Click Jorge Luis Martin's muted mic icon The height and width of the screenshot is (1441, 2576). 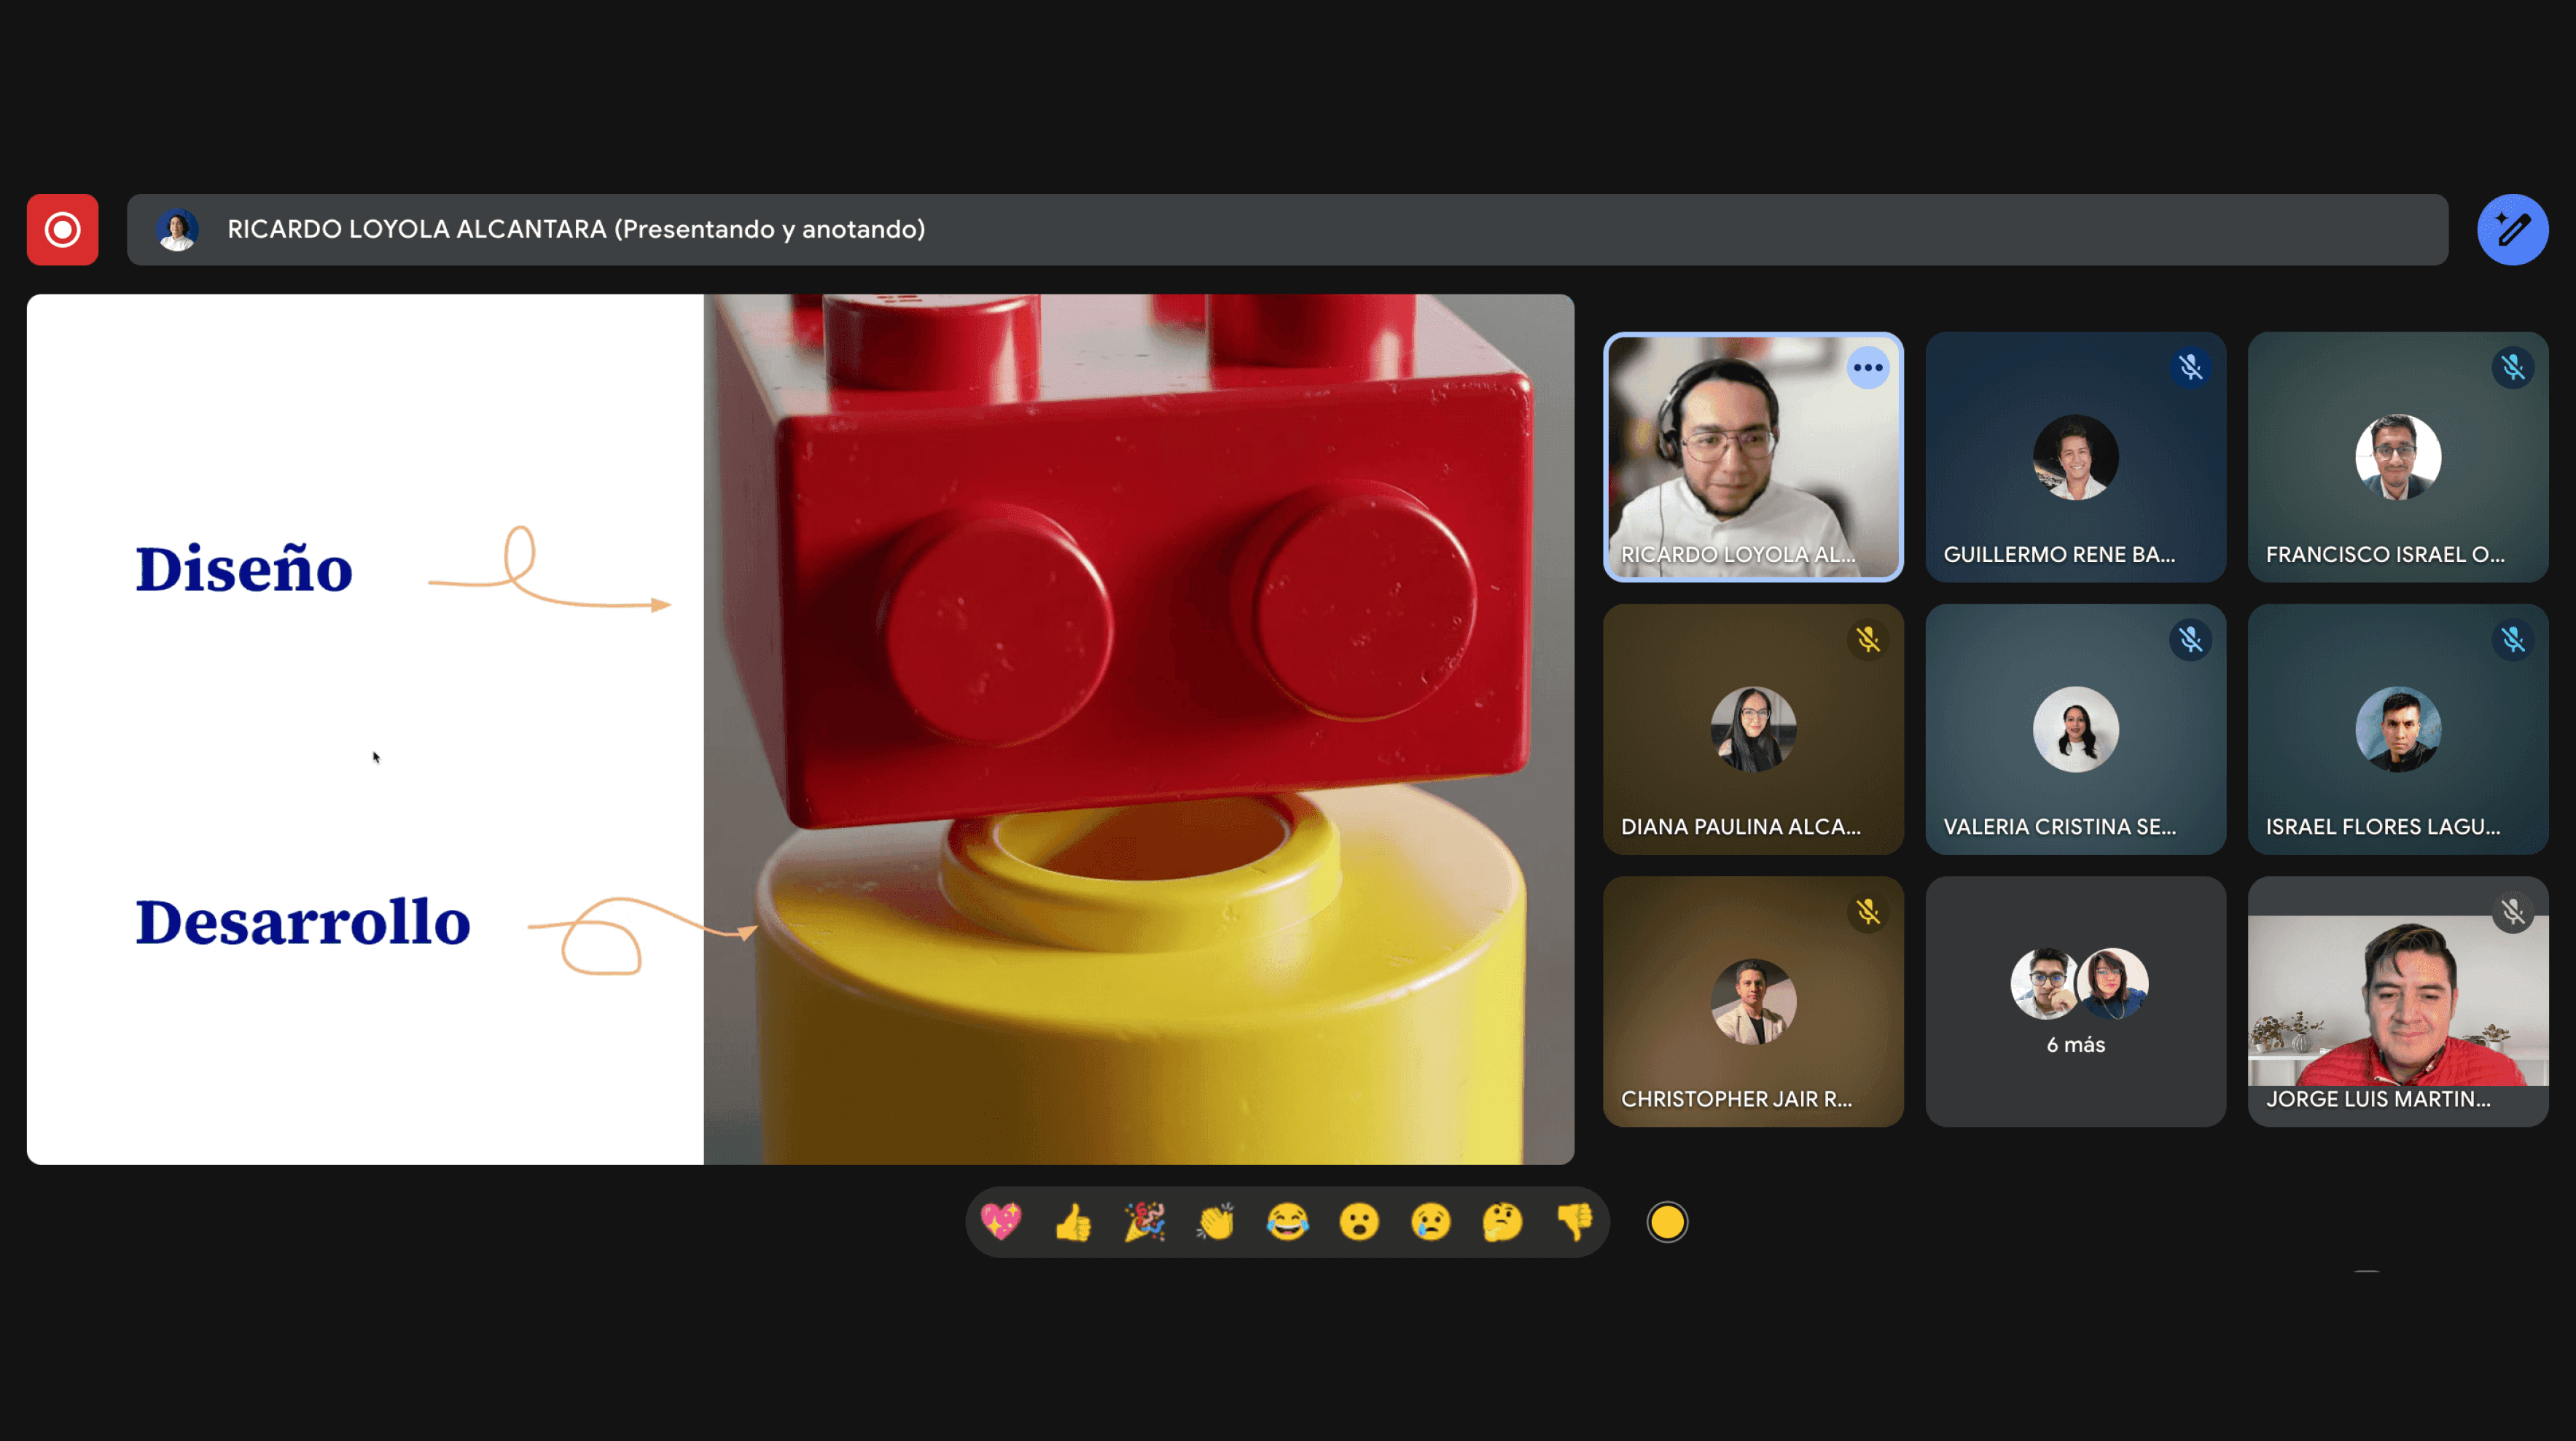coord(2512,912)
